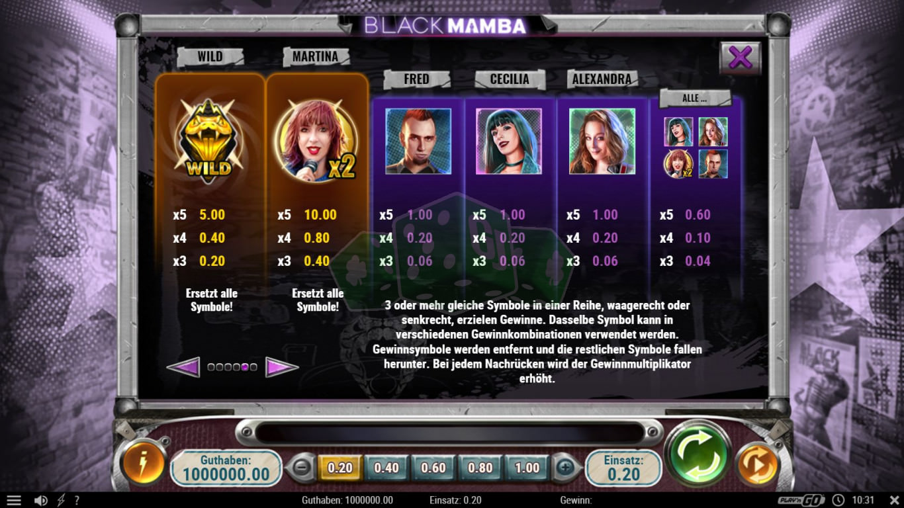Toggle fast play lightning icon in bottom bar

[61, 500]
